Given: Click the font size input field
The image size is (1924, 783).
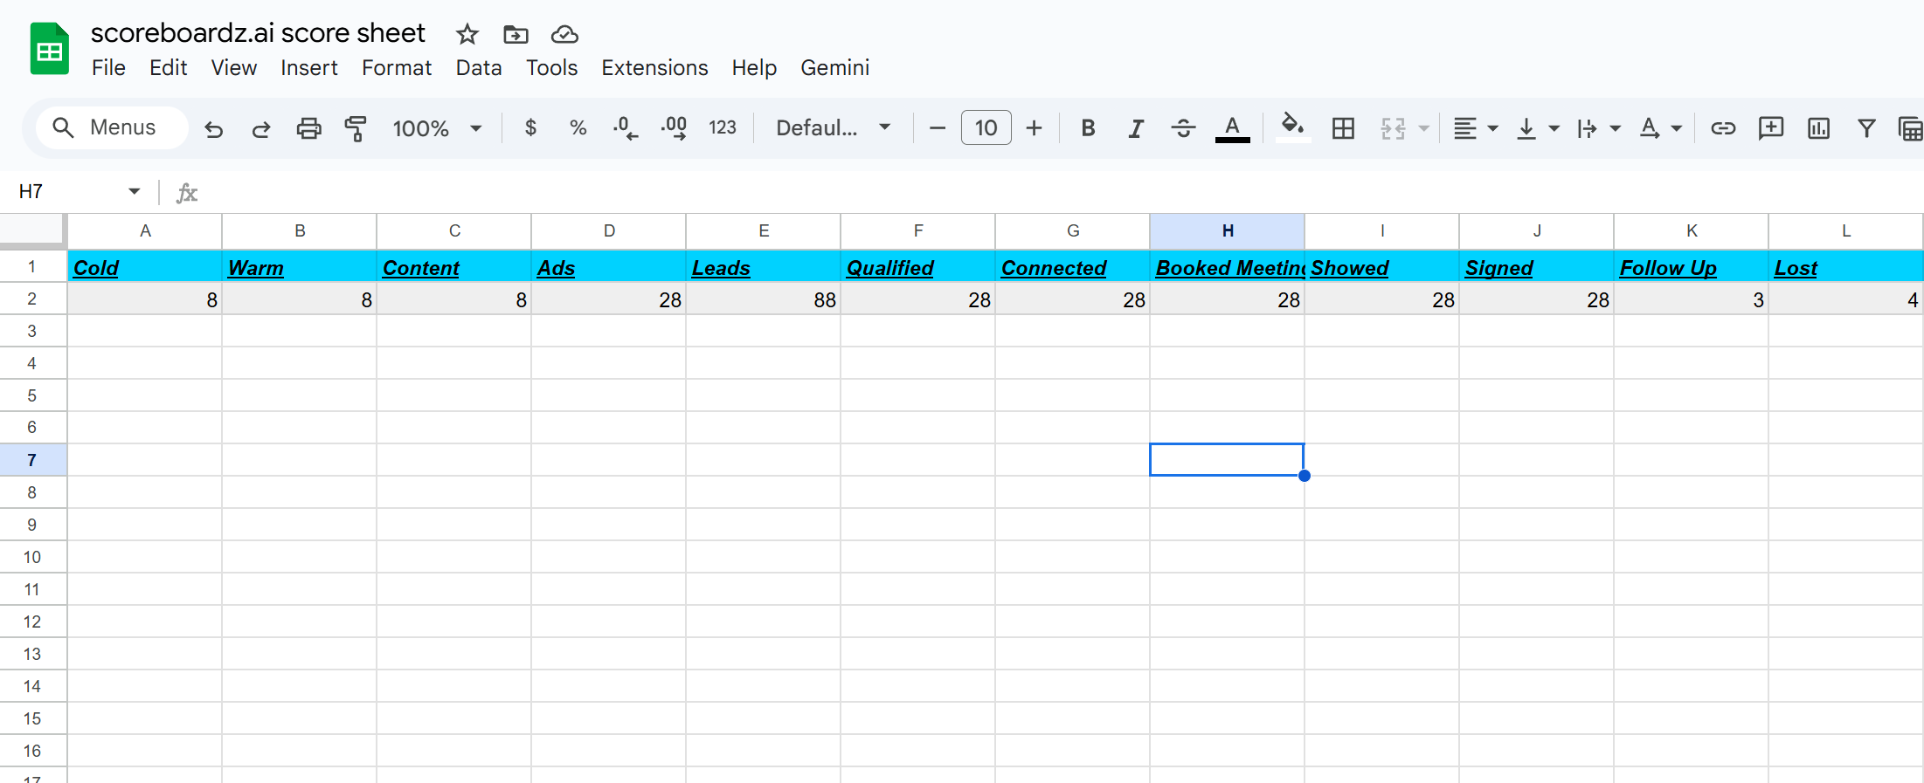Looking at the screenshot, I should 986,128.
